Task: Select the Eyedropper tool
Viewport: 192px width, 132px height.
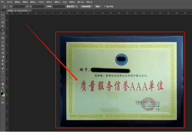Action: coord(3,34)
